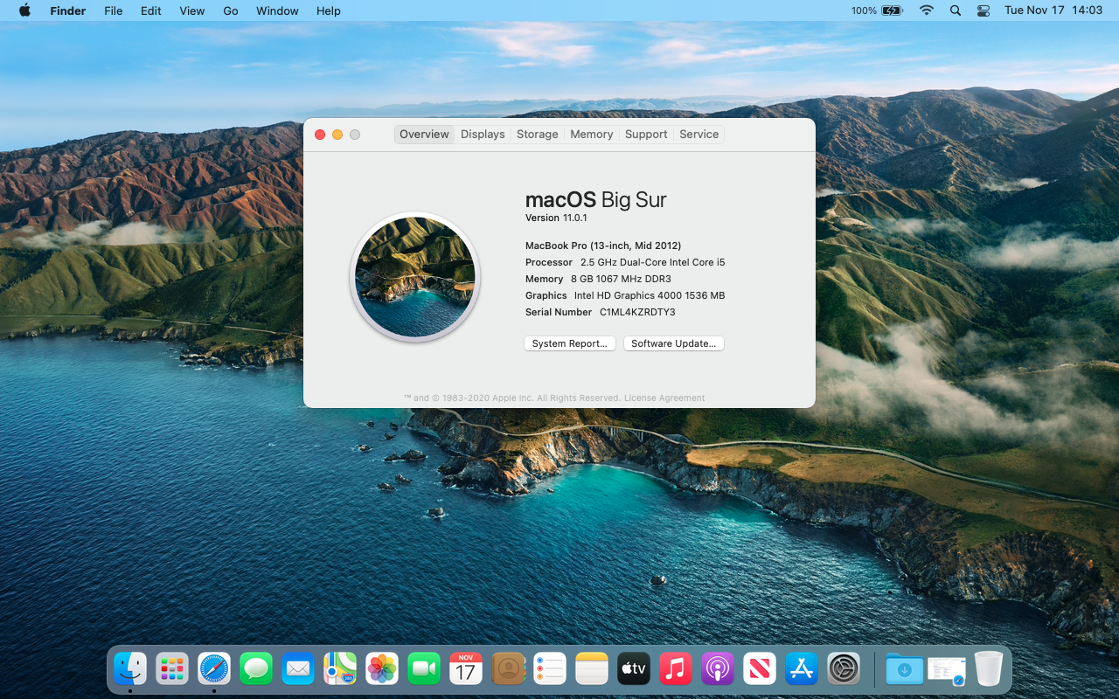Viewport: 1119px width, 699px height.
Task: Open the Memory tab
Action: coord(591,134)
